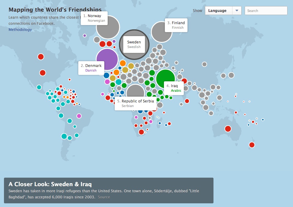Open the Methodology link
Screen dimensions: 293x207
tap(20, 30)
